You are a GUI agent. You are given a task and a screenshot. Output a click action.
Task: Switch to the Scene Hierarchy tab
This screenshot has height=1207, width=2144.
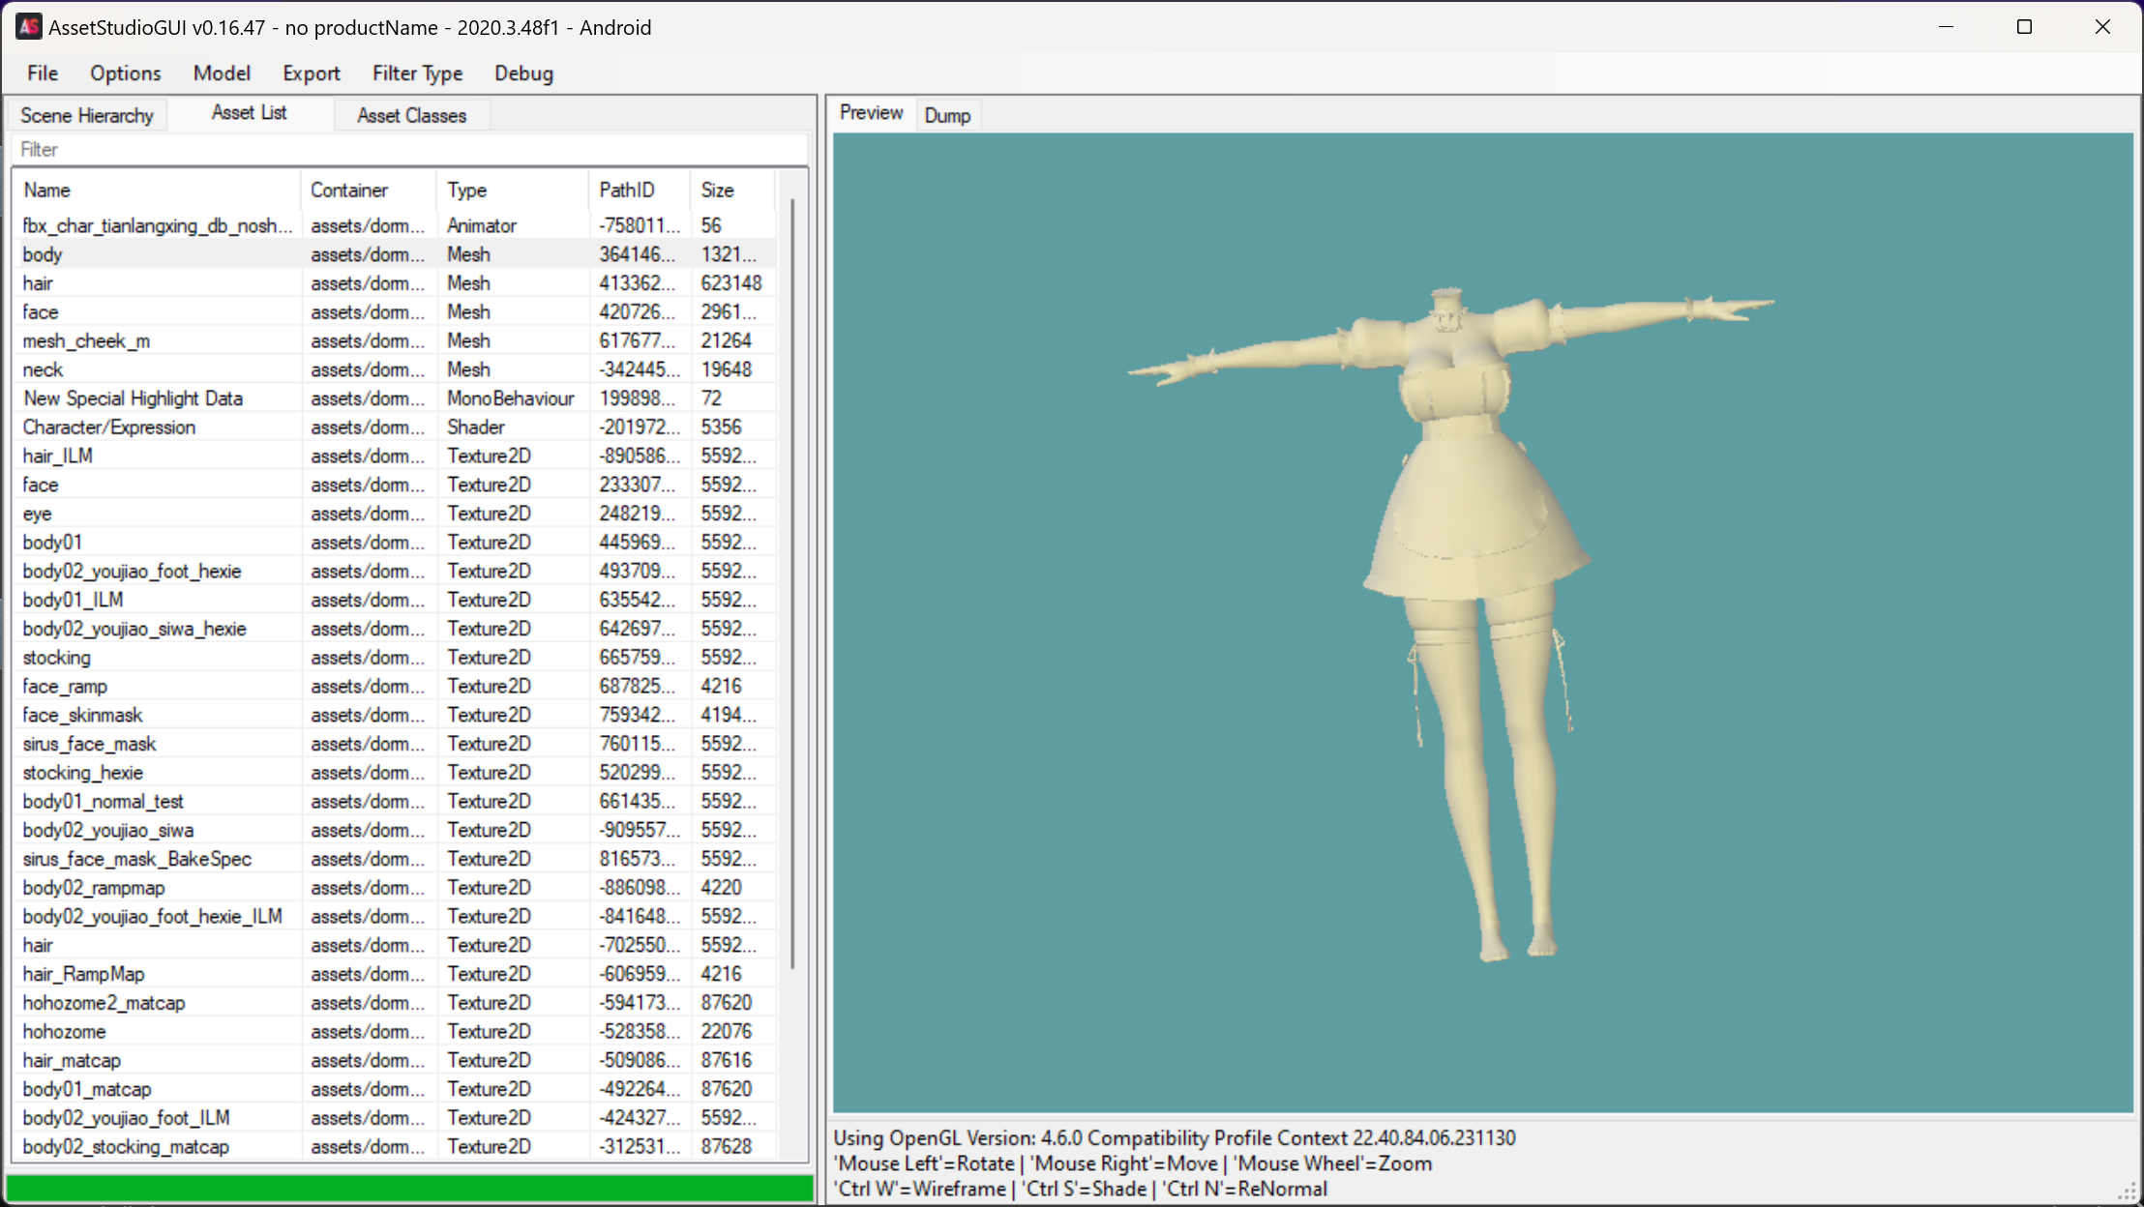[x=87, y=116]
